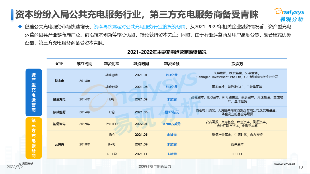Click the 约3亿元 amount for 2021.01
The height and width of the screenshot is (174, 310).
click(x=172, y=75)
